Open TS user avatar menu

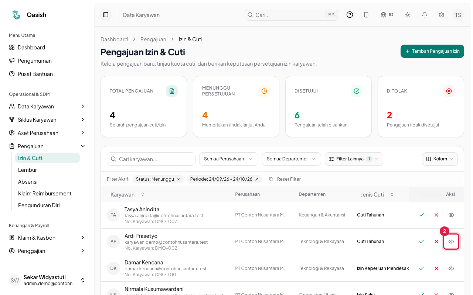coord(458,15)
